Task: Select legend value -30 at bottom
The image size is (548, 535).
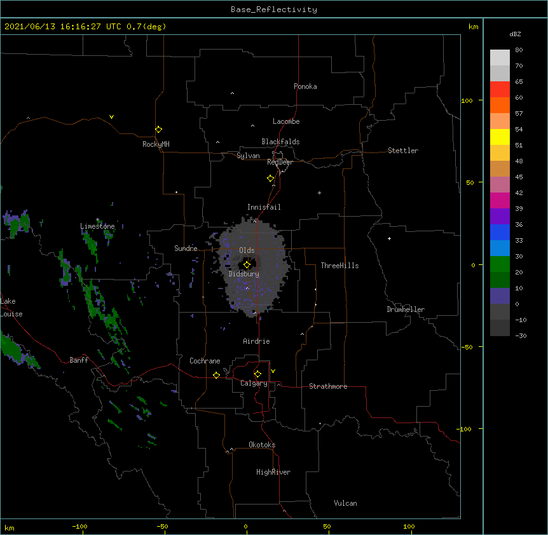Action: 521,335
